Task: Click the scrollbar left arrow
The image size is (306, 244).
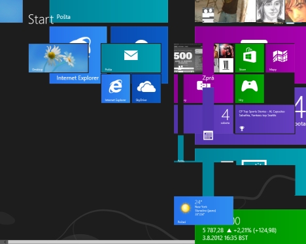Action: 5,242
